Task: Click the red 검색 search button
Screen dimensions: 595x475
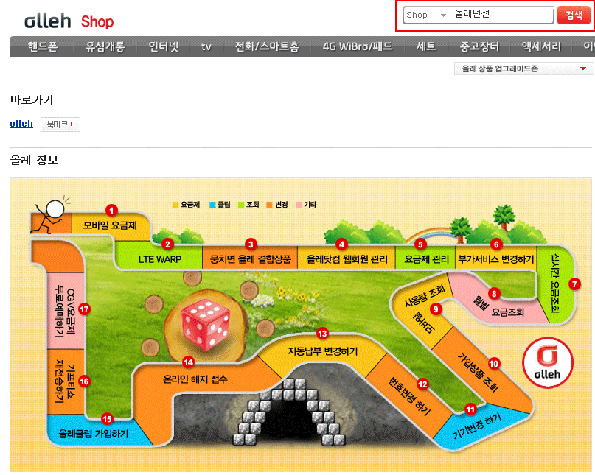Action: click(574, 15)
